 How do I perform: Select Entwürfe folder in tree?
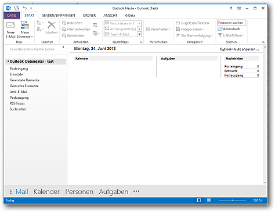coord(16,74)
